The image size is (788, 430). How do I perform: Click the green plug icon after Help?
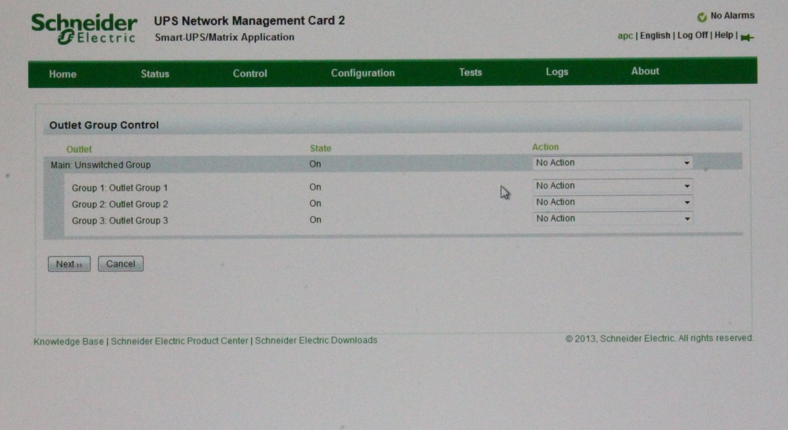[x=747, y=38]
